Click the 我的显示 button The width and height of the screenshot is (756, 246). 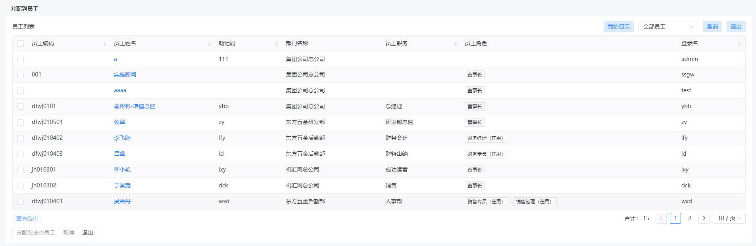pyautogui.click(x=619, y=27)
